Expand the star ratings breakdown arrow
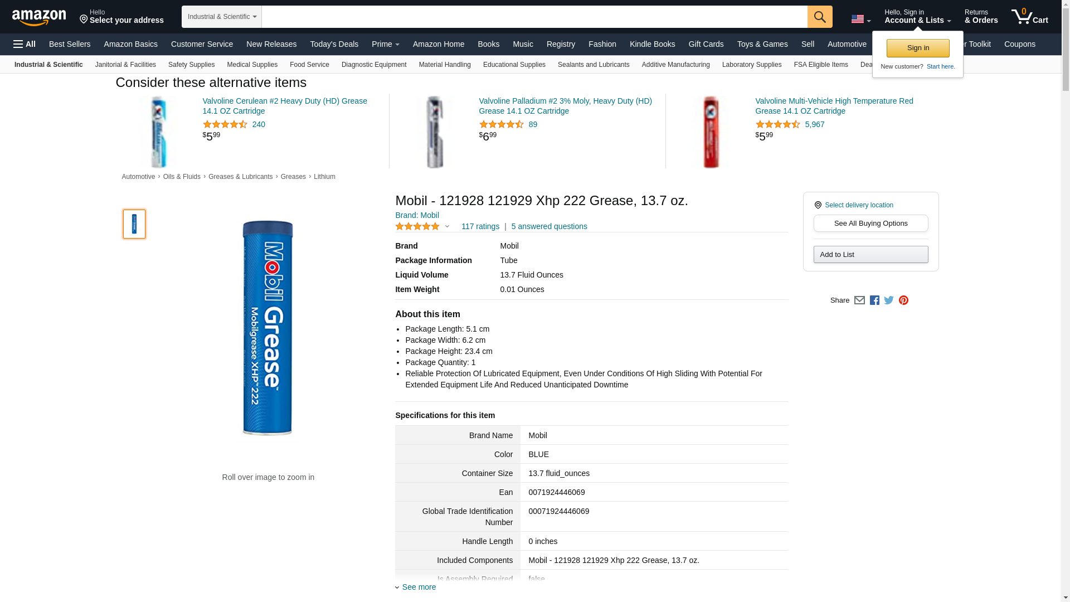The width and height of the screenshot is (1070, 602). pos(447,226)
